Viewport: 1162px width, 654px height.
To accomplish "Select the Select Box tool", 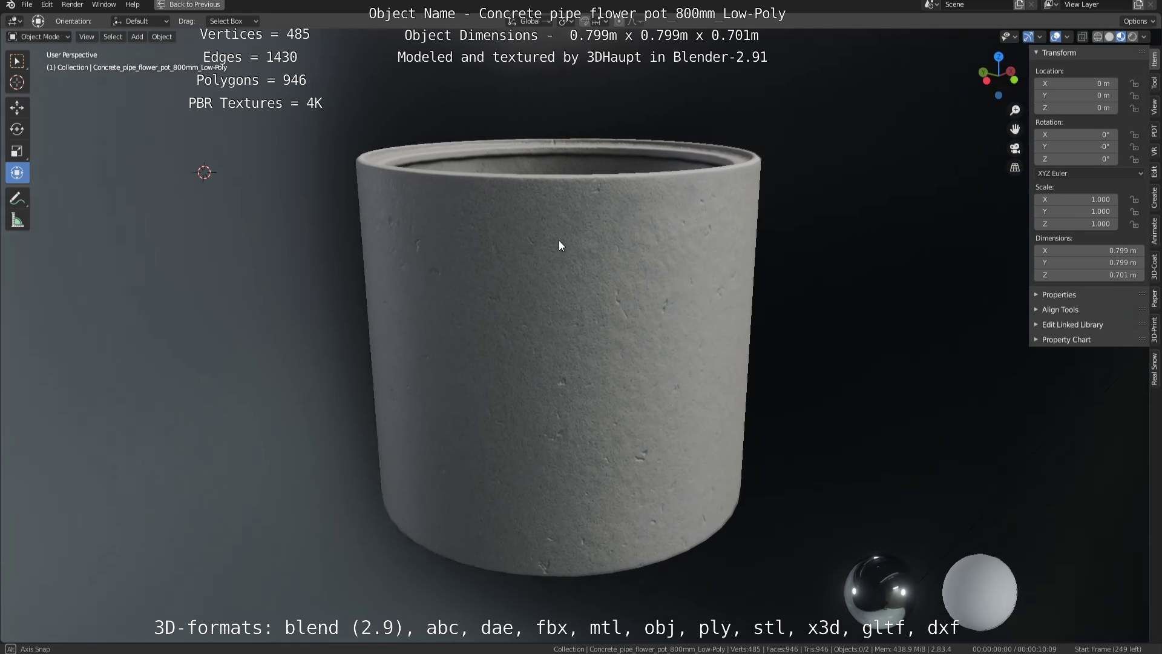I will [17, 61].
